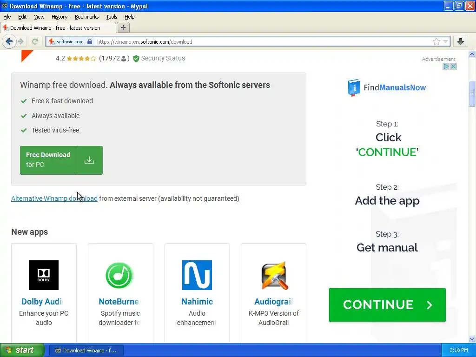Image resolution: width=476 pixels, height=357 pixels.
Task: Click the URL address bar field
Action: coord(263,41)
